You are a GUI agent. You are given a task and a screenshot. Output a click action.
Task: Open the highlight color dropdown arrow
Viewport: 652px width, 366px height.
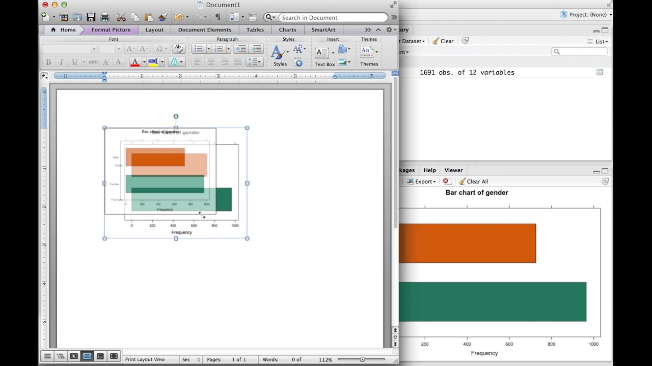pos(162,62)
